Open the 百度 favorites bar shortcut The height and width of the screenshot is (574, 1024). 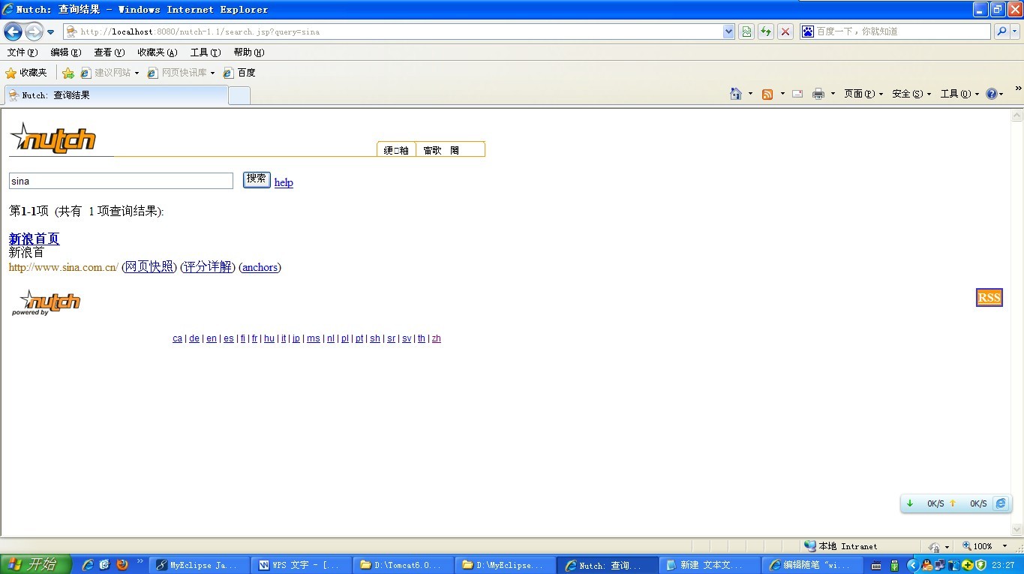(x=239, y=73)
